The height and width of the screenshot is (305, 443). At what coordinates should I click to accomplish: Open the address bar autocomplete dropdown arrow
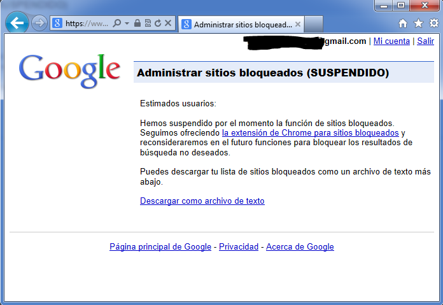(x=127, y=24)
